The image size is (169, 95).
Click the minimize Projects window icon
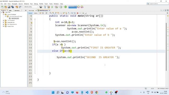pyautogui.click(x=26, y=11)
